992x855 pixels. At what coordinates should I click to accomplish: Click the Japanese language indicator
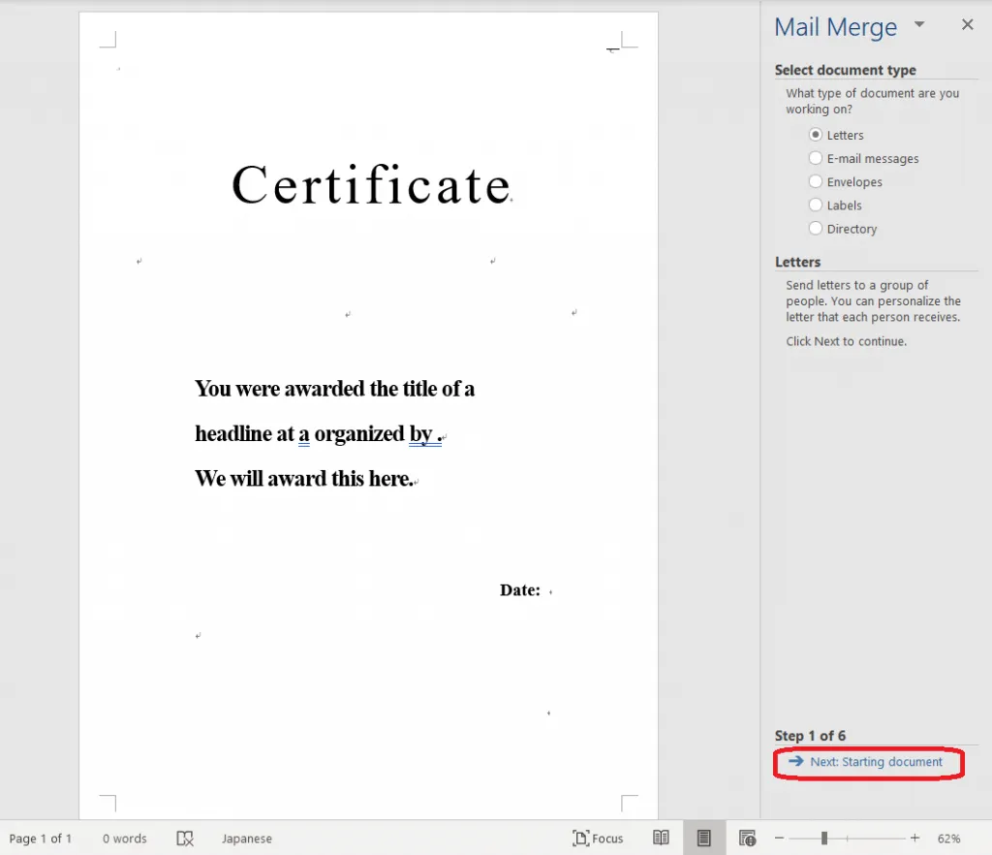(246, 839)
